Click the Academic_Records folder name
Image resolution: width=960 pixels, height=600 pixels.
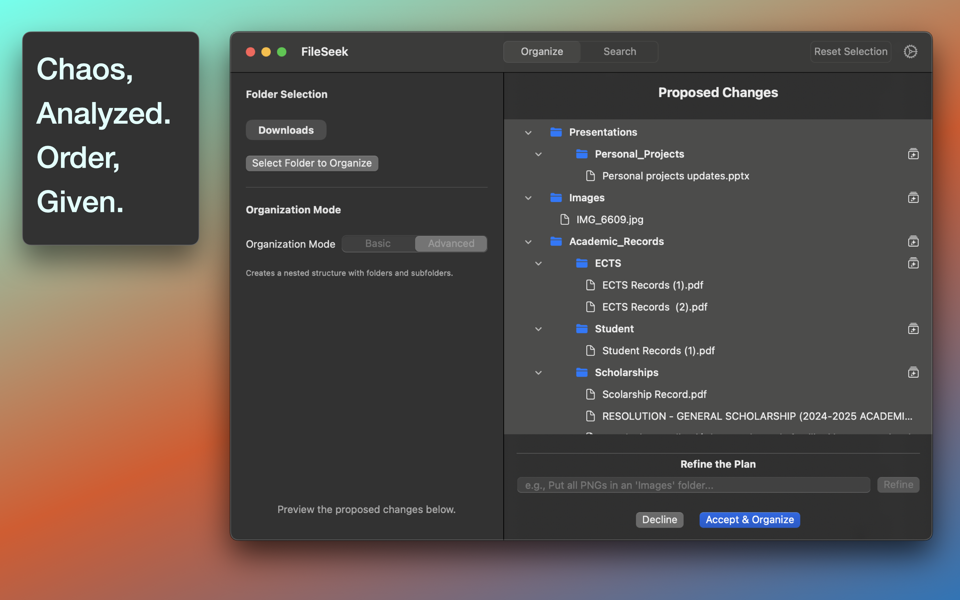616,241
